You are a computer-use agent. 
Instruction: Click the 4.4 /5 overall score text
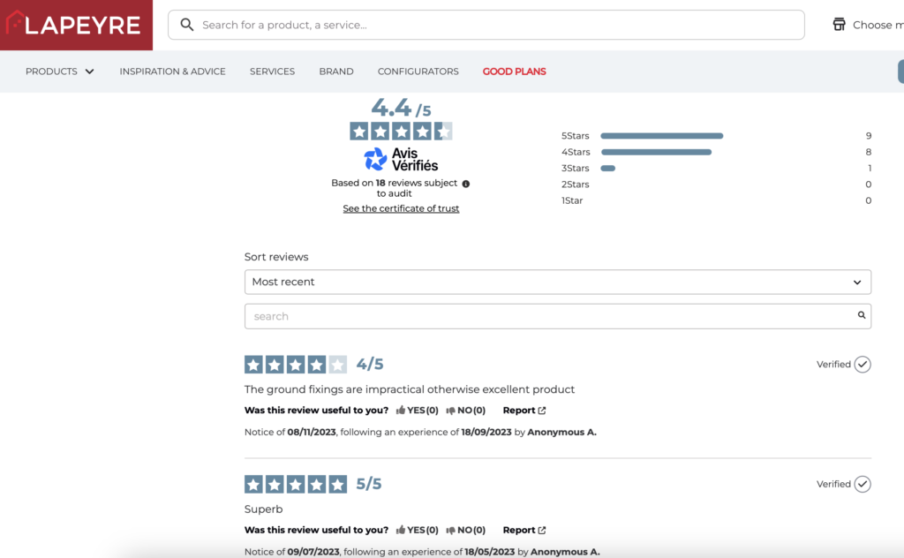(401, 108)
